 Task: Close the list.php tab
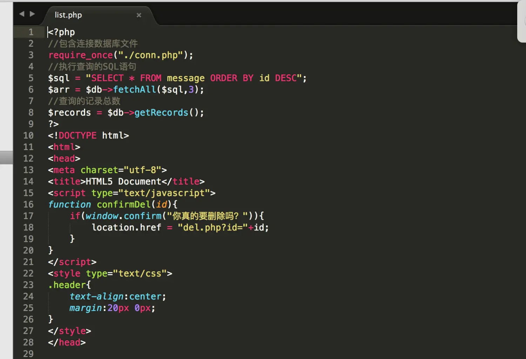(139, 15)
